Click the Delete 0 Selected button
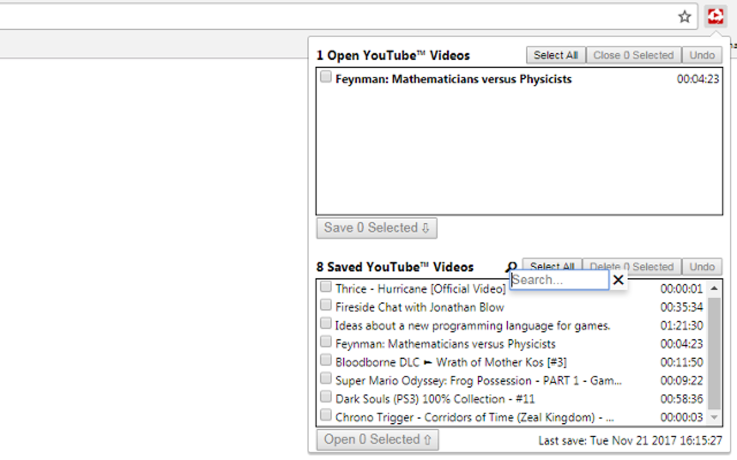This screenshot has width=737, height=460. coord(632,267)
